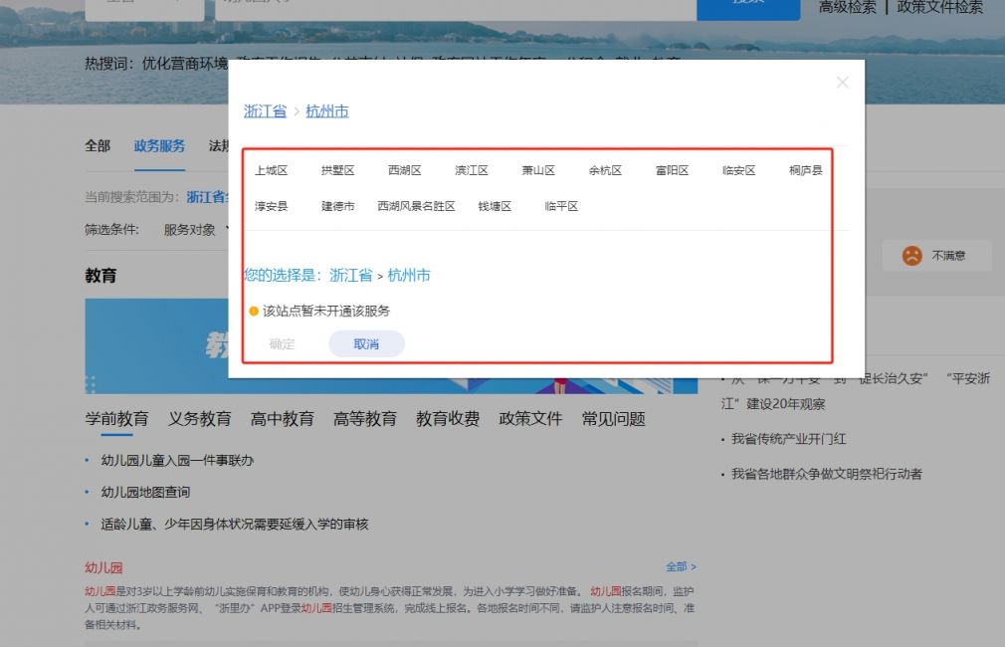Click 全部 > link beside 幼儿园
Image resolution: width=1005 pixels, height=647 pixels.
click(681, 566)
